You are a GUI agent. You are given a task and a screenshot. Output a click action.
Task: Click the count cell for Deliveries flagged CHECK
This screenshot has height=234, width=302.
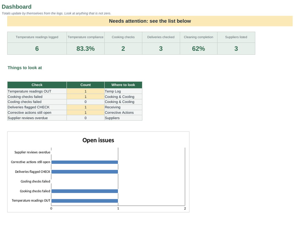85,107
